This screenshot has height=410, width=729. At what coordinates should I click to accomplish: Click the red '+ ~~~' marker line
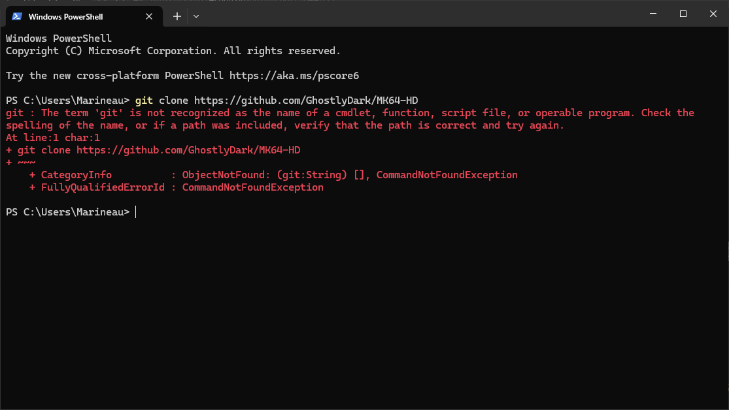[20, 163]
